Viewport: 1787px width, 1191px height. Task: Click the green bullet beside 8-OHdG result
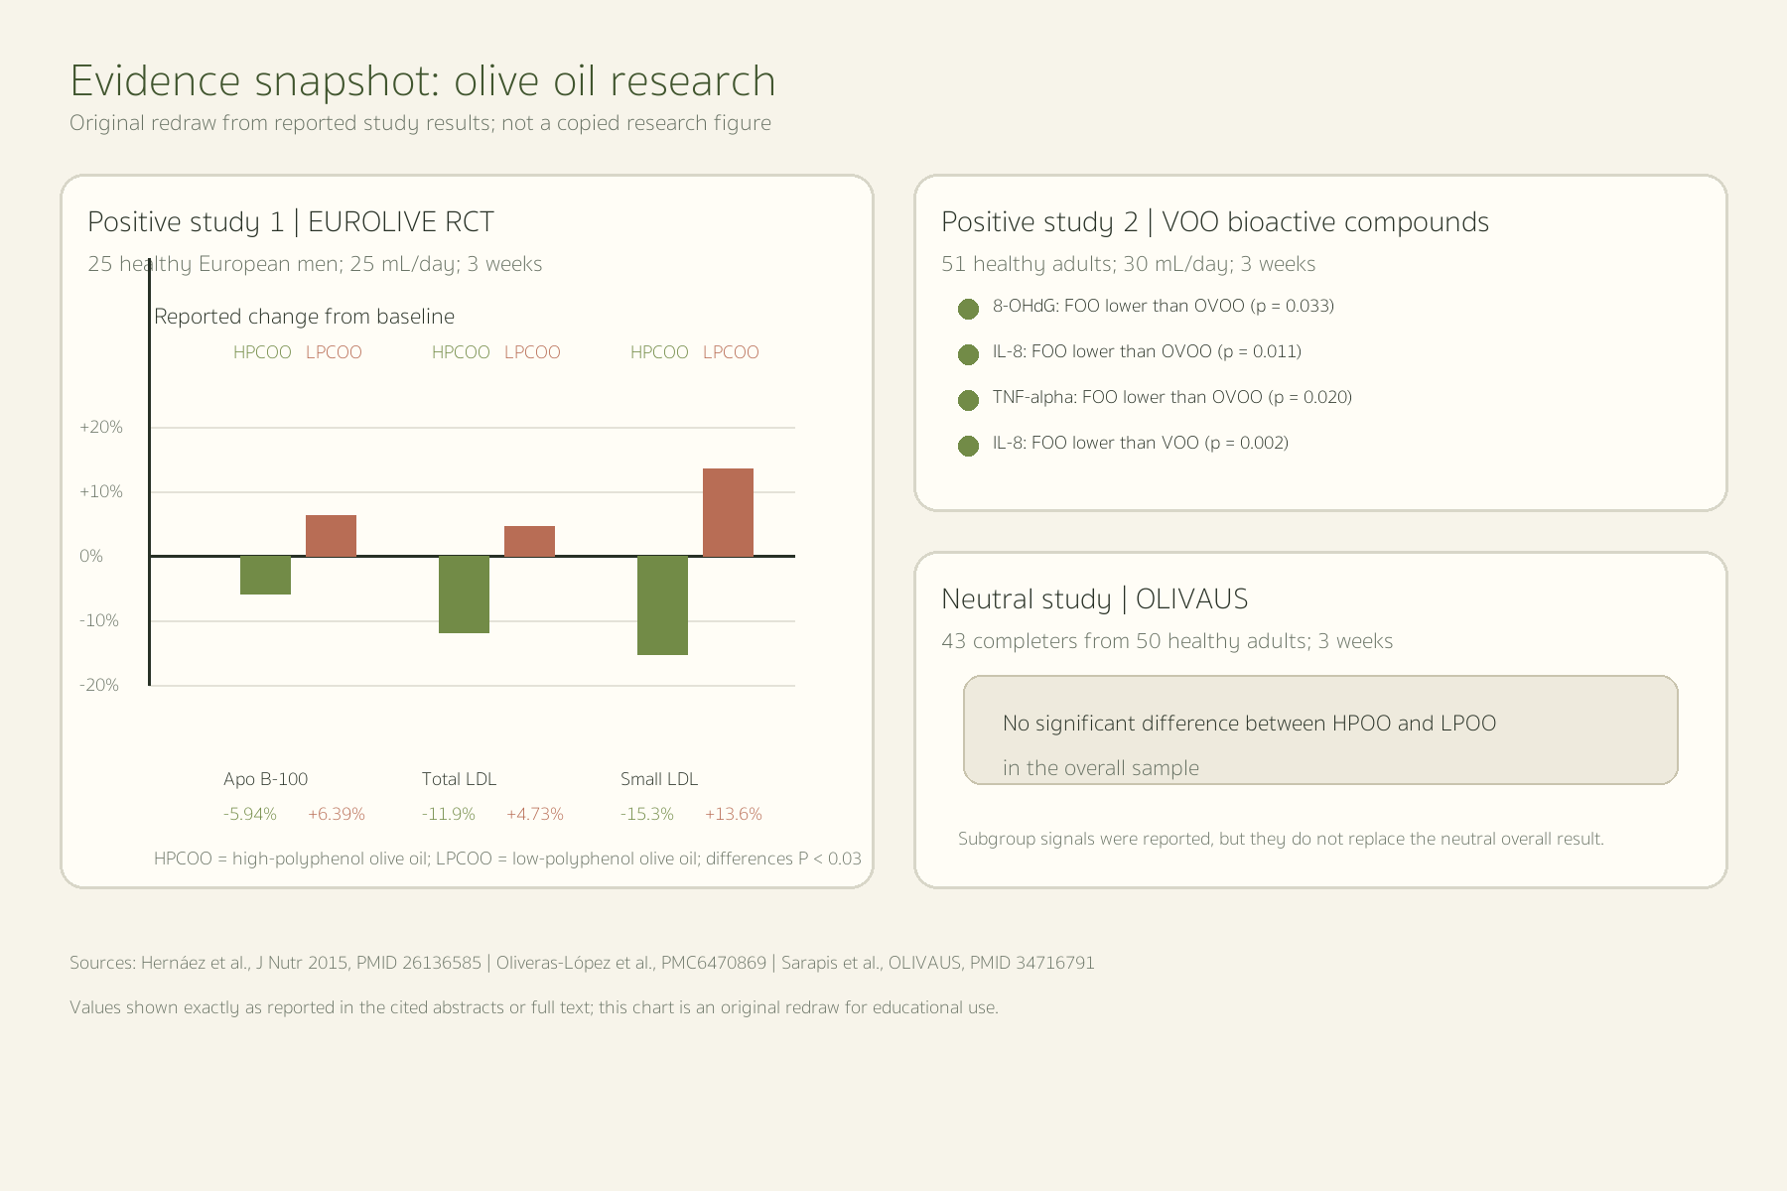pos(968,309)
